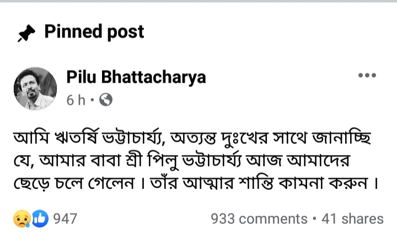Open the three-dot post options menu

[367, 76]
